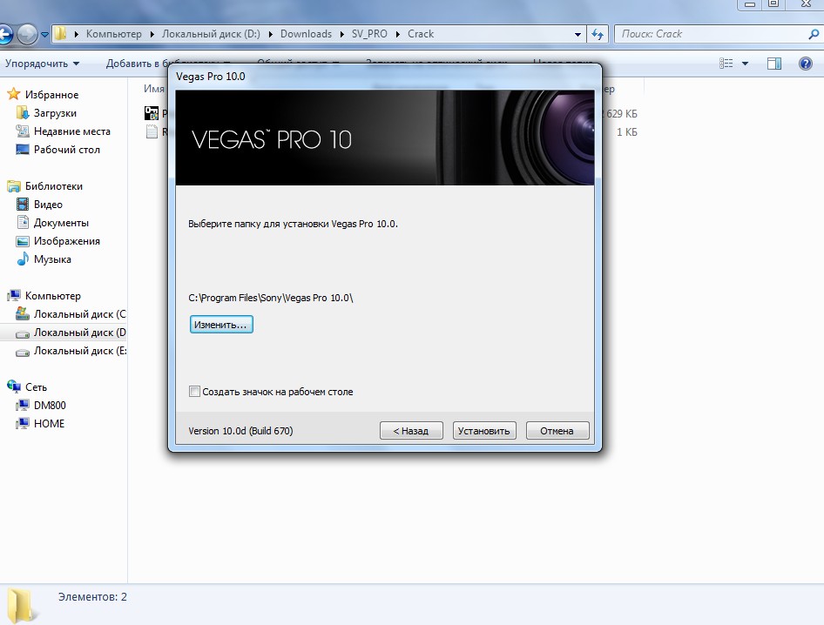This screenshot has height=625, width=824.
Task: Select Локальный диск (D:) breadcrumb in address bar
Action: [211, 34]
